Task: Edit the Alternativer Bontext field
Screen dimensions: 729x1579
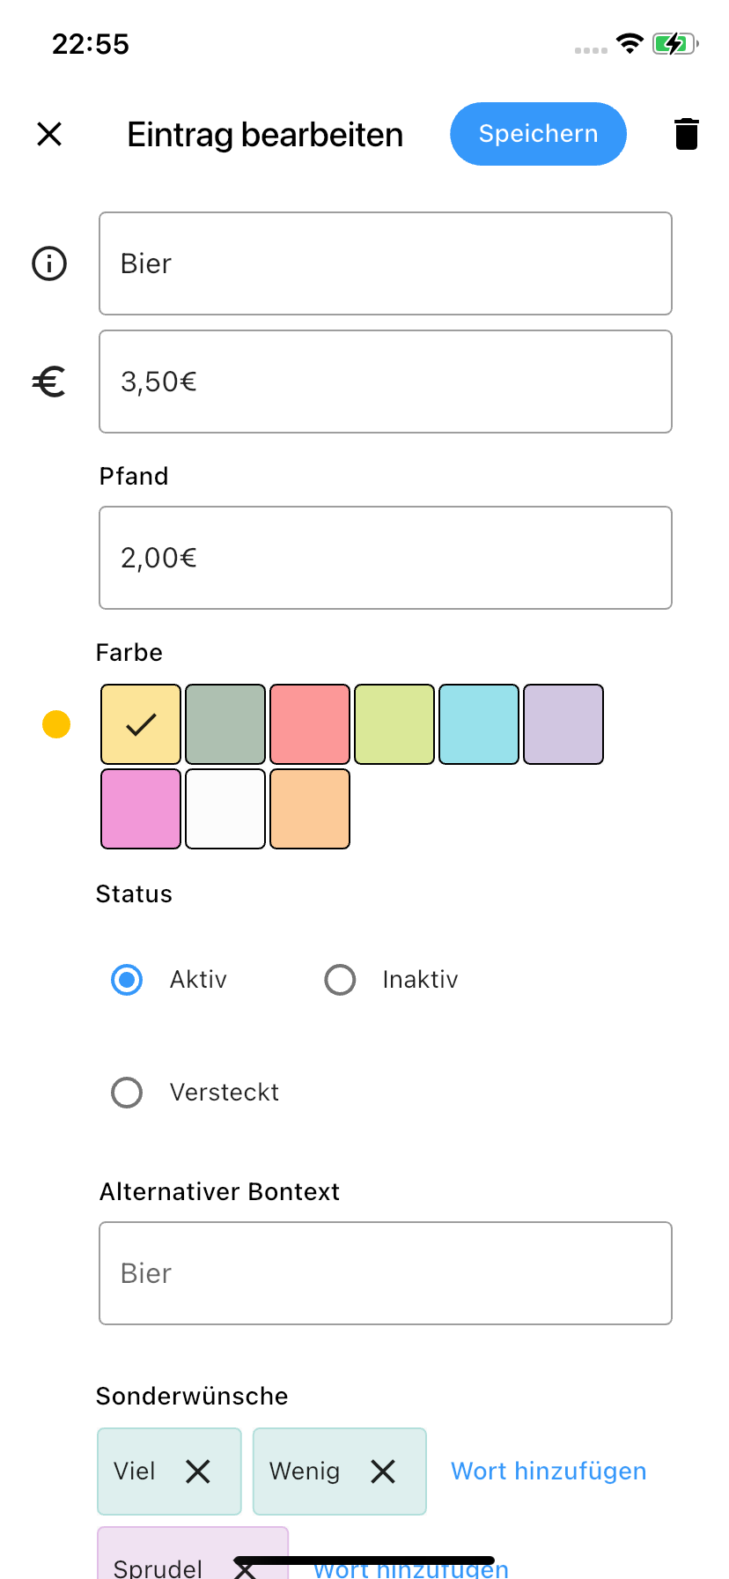Action: pyautogui.click(x=386, y=1273)
